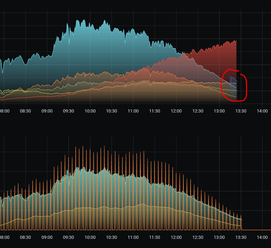The height and width of the screenshot is (248, 271).
Task: Click the tallest orange spike in the lower chart
Action: click(104, 146)
